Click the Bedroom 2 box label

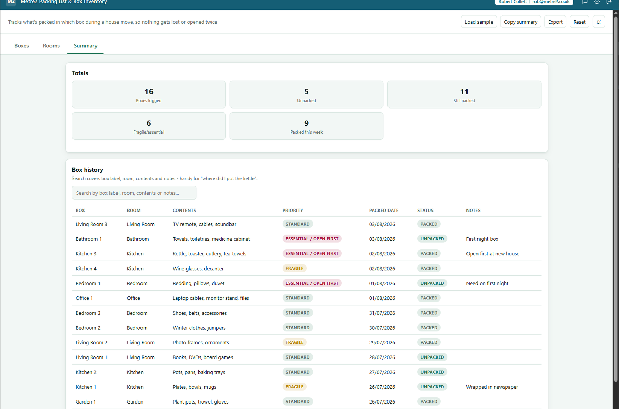(x=88, y=328)
